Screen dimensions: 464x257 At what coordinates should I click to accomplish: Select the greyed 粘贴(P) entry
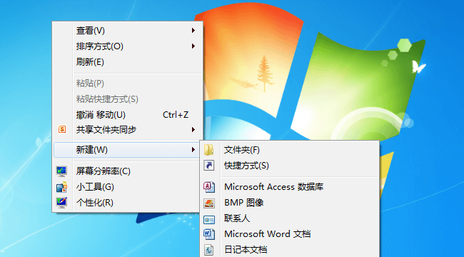tap(127, 84)
